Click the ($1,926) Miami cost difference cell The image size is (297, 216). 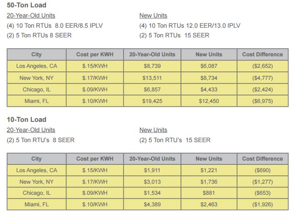[x=262, y=204]
